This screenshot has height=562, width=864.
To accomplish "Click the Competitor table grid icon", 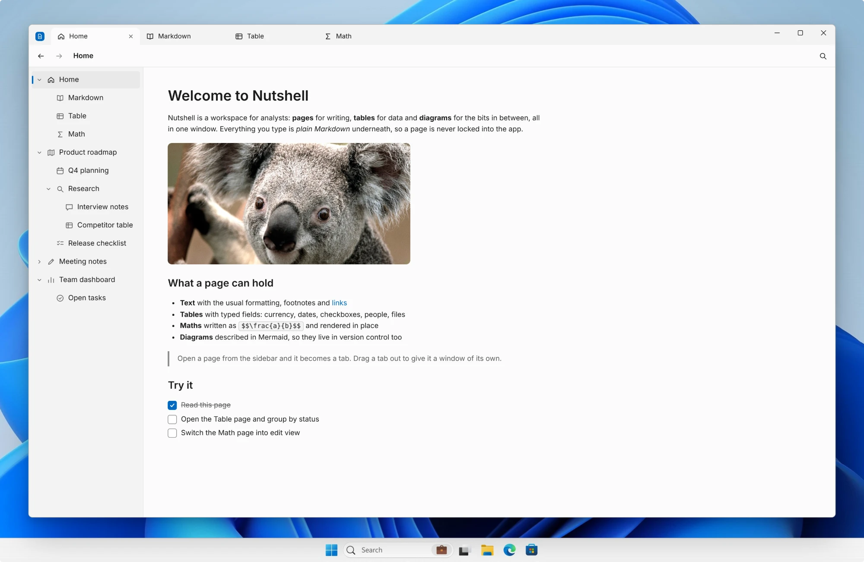I will 69,225.
